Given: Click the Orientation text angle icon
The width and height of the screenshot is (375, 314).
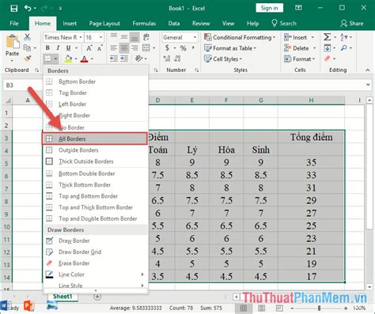Looking at the screenshot, I should click(x=138, y=59).
